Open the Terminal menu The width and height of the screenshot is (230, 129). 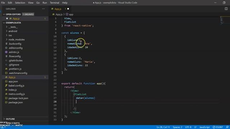[54, 3]
